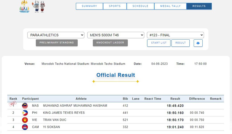Show the Start List
Screen dimensions: 232x134
[159, 43]
